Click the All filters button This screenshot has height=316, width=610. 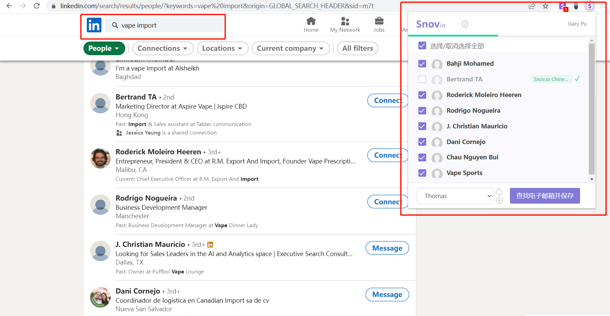click(357, 48)
